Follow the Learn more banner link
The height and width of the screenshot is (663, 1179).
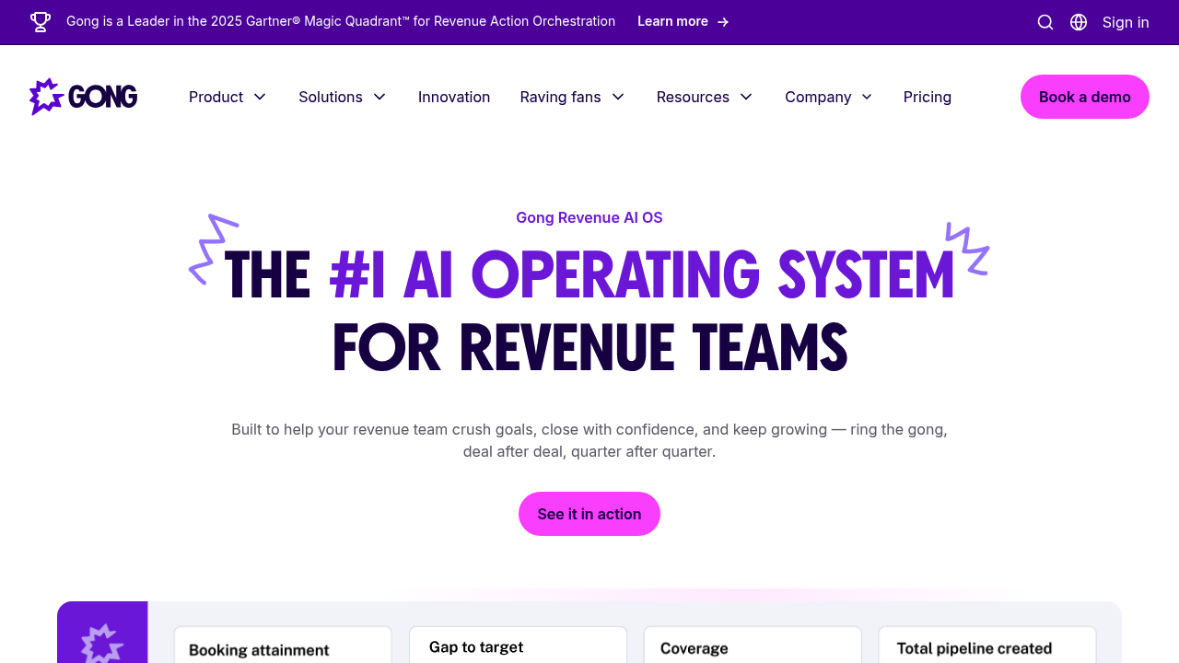tap(673, 22)
